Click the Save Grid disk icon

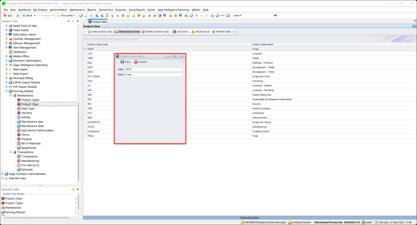point(174,31)
